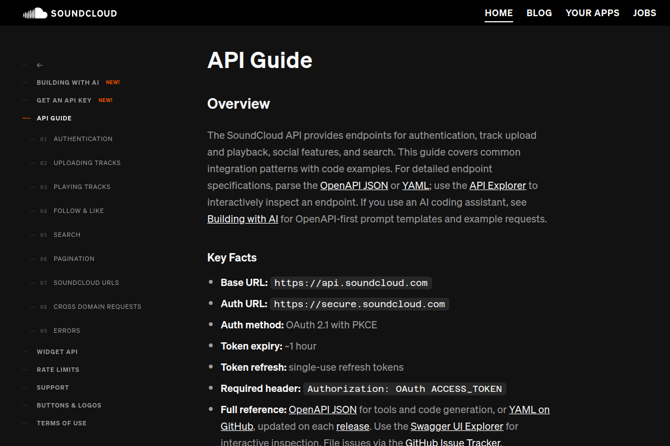
Task: Click the auth URL https://secure.soundcloud.com code
Action: pyautogui.click(x=360, y=304)
